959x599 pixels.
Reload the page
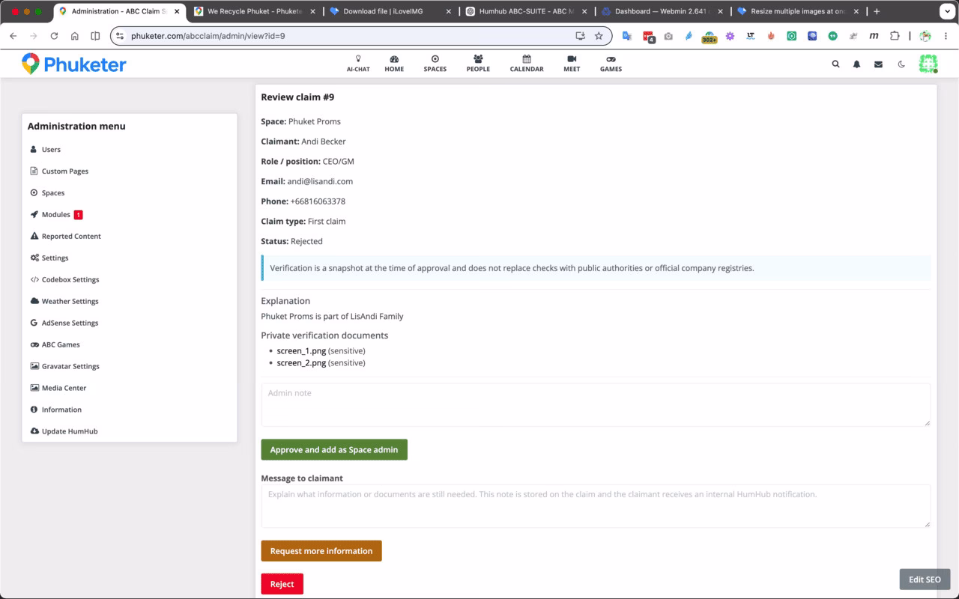[54, 36]
